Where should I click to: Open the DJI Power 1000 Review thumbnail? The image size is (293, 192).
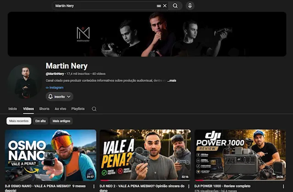point(240,155)
